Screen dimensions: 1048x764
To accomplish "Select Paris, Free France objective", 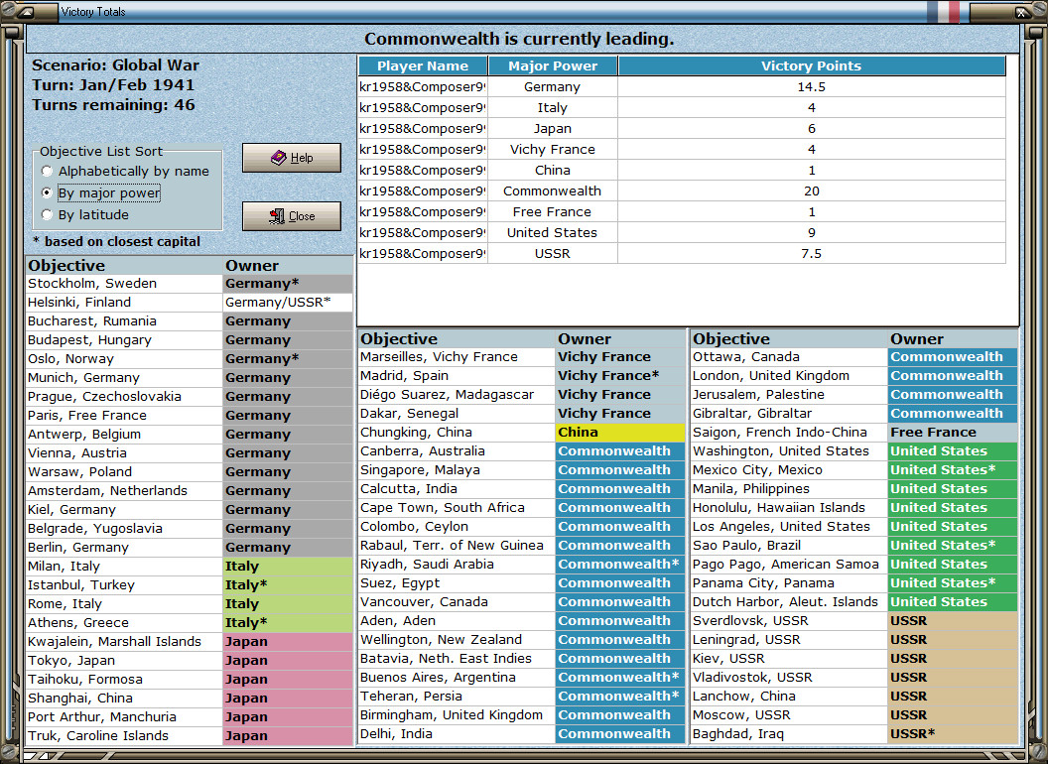I will 124,415.
